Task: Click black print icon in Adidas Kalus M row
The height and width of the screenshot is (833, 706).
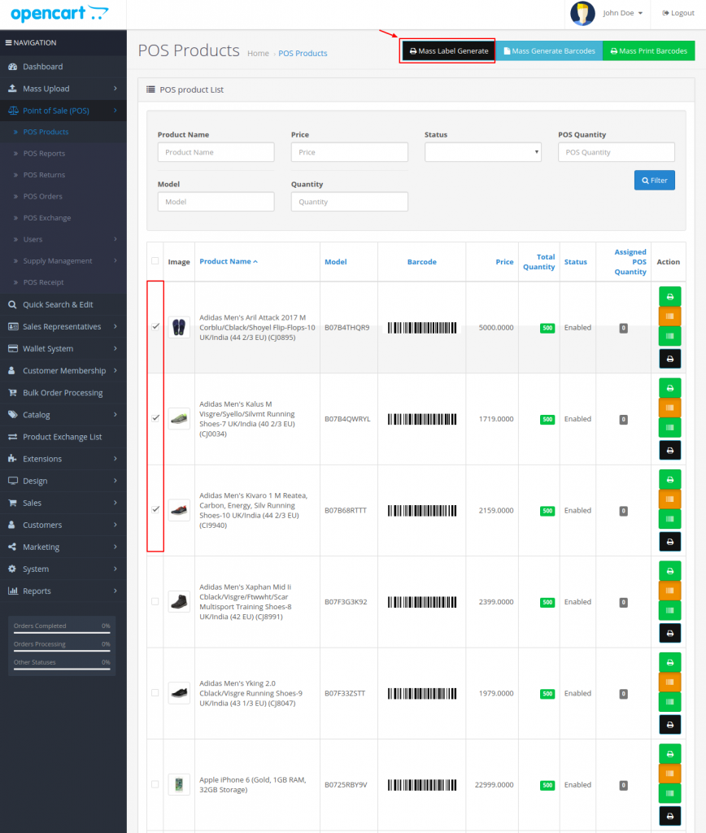Action: pyautogui.click(x=670, y=450)
